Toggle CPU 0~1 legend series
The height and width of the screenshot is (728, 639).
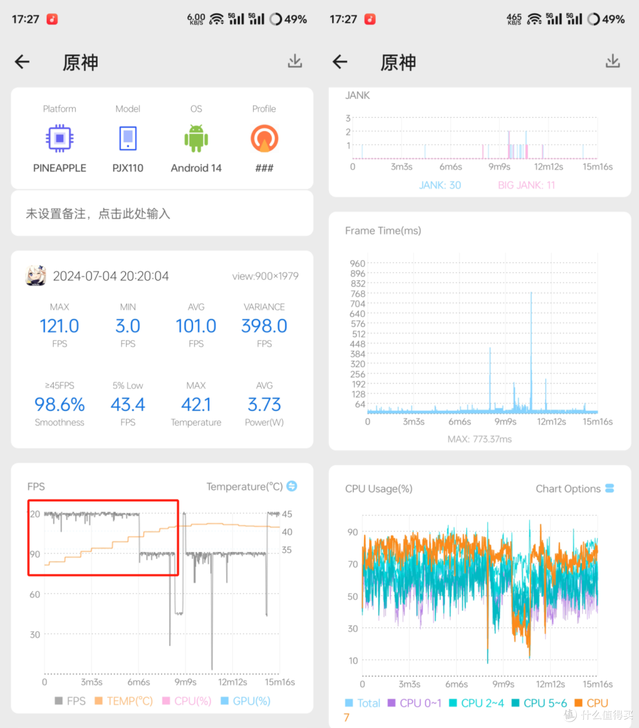415,703
